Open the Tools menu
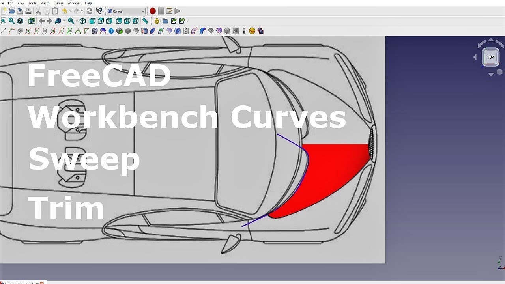The width and height of the screenshot is (505, 284). (x=32, y=3)
